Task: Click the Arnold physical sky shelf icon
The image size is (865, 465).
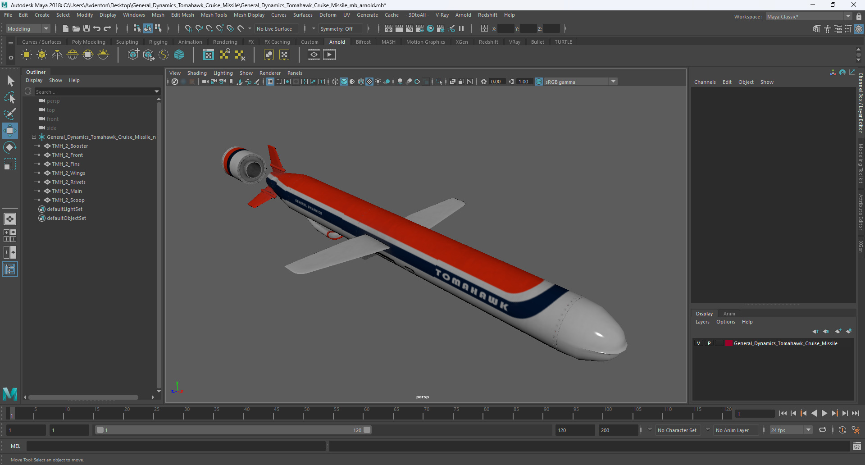Action: [x=103, y=55]
